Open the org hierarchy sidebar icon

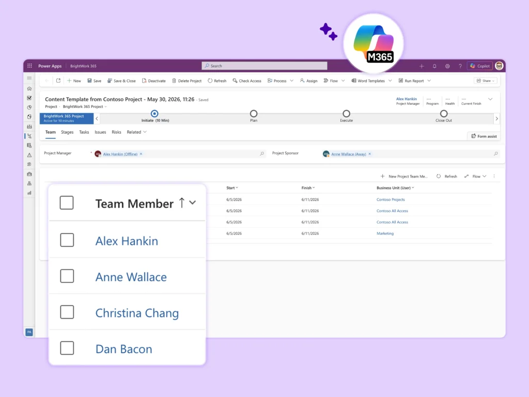coord(29,183)
